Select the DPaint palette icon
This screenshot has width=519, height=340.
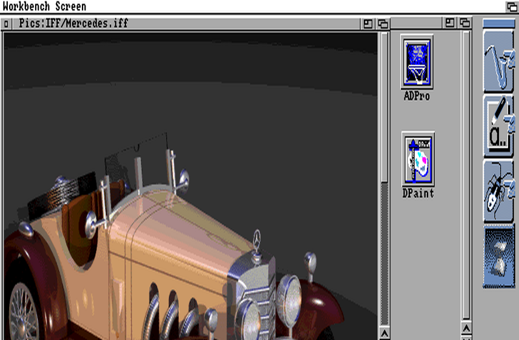[418, 158]
